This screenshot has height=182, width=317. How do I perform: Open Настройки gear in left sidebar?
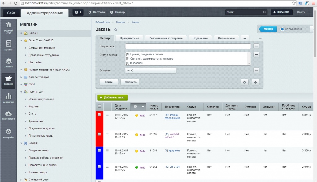(8, 133)
